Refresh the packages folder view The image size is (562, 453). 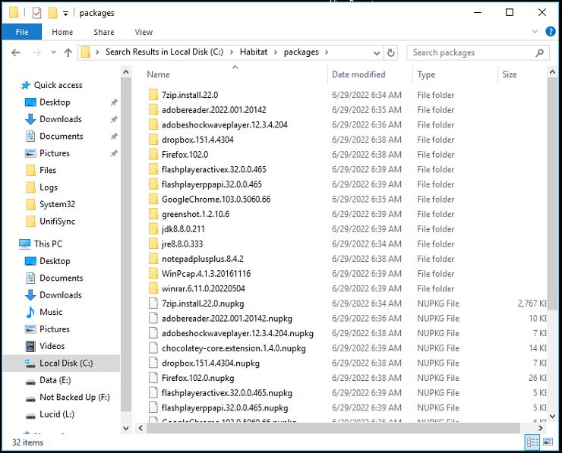pyautogui.click(x=391, y=53)
